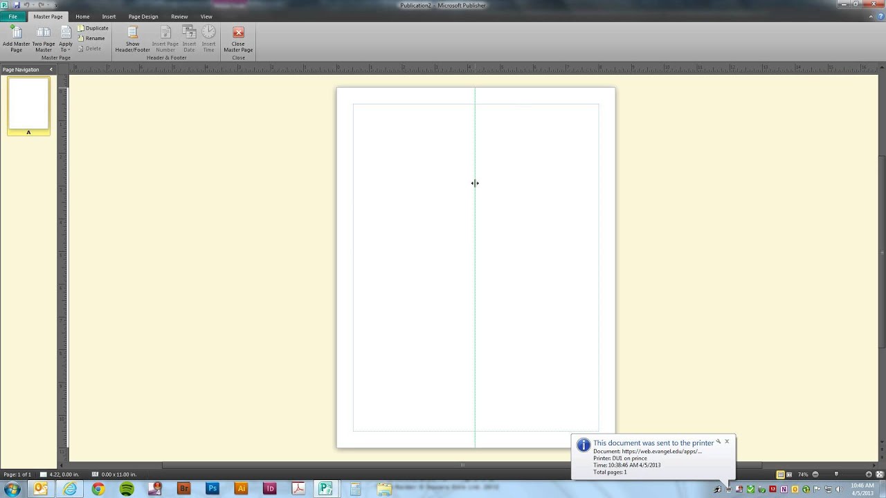This screenshot has height=498, width=886.
Task: Launch Google Chrome from taskbar
Action: 98,489
